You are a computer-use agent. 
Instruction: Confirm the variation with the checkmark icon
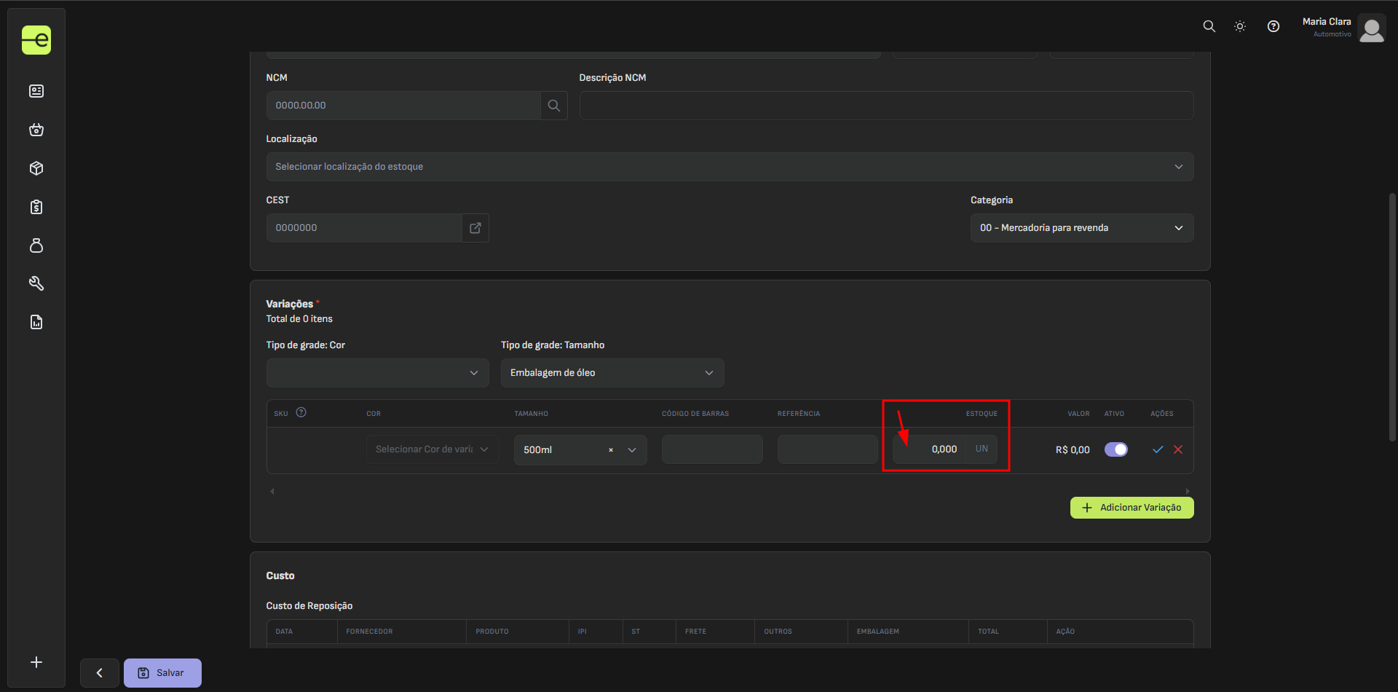click(1158, 449)
